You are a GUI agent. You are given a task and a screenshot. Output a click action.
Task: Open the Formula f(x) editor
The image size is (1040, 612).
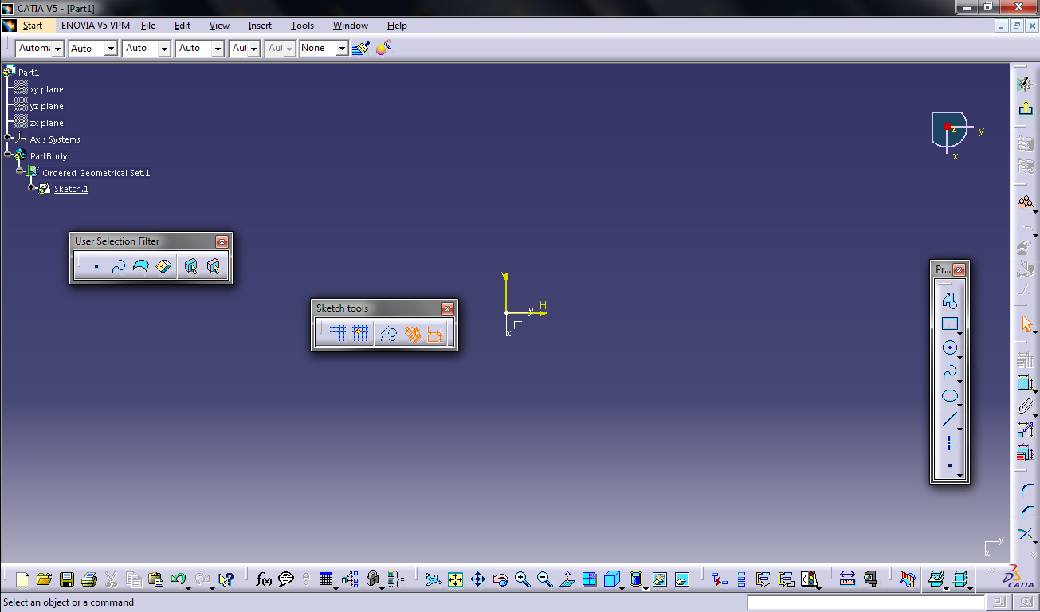click(x=264, y=579)
